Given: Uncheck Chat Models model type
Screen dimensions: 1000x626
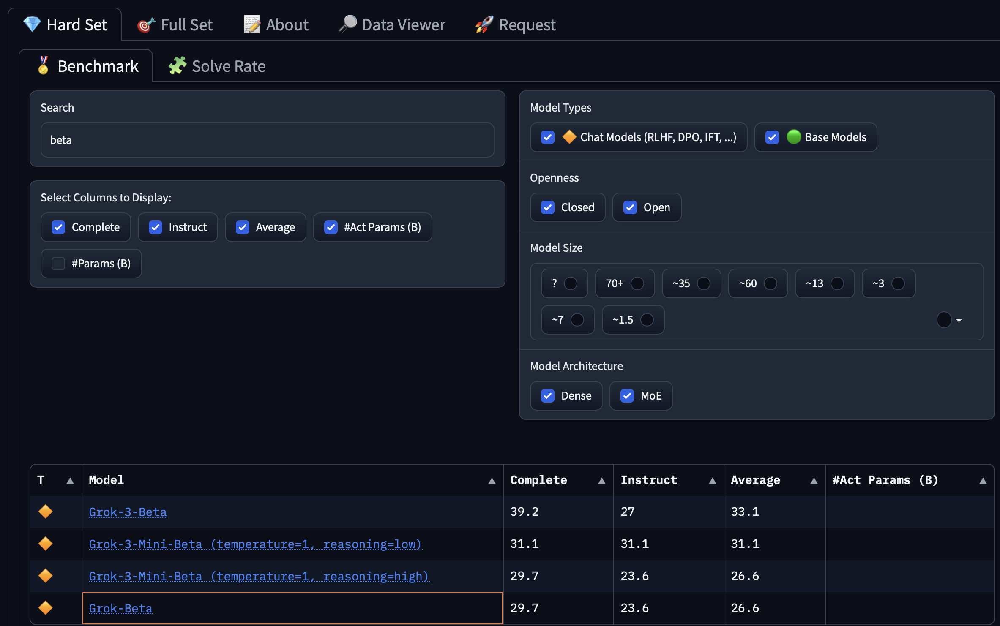Looking at the screenshot, I should click(548, 137).
